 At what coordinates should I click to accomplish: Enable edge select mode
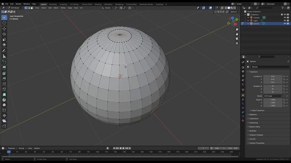tap(29, 8)
